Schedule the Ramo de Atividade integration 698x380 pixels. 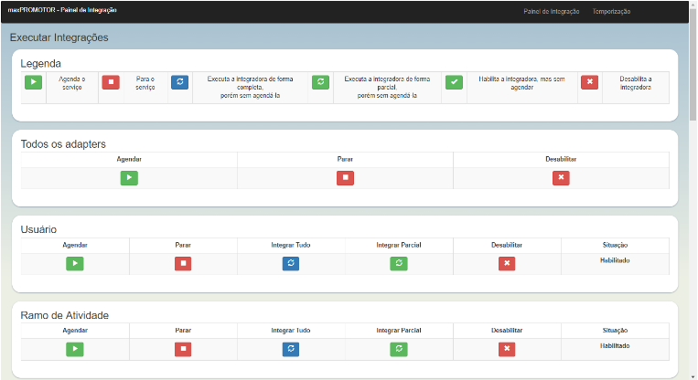tap(75, 349)
